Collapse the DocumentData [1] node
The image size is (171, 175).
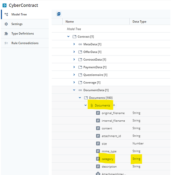(x=74, y=90)
